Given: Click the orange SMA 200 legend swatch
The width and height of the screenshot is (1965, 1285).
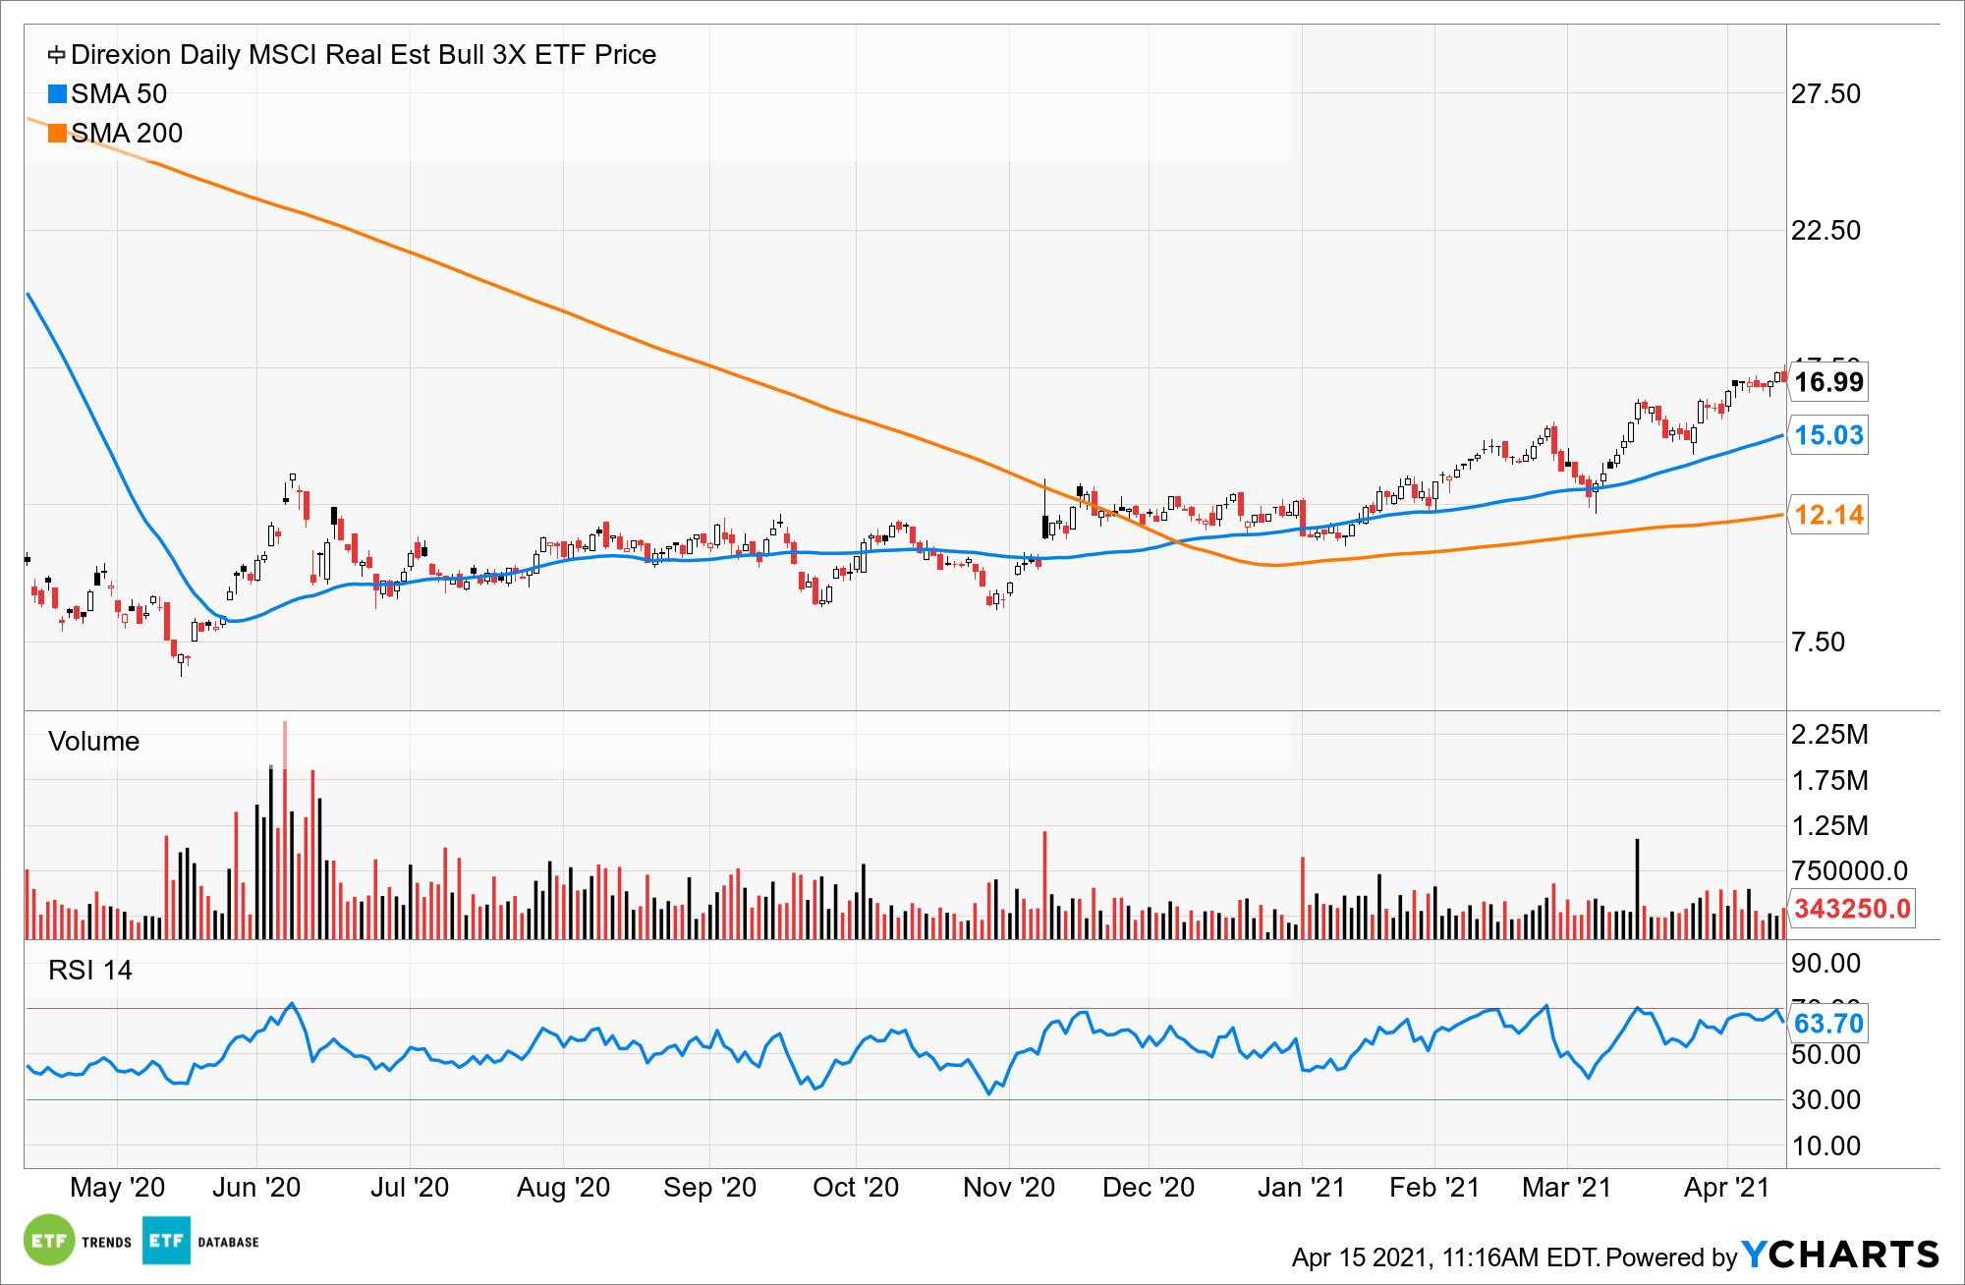Looking at the screenshot, I should [57, 133].
